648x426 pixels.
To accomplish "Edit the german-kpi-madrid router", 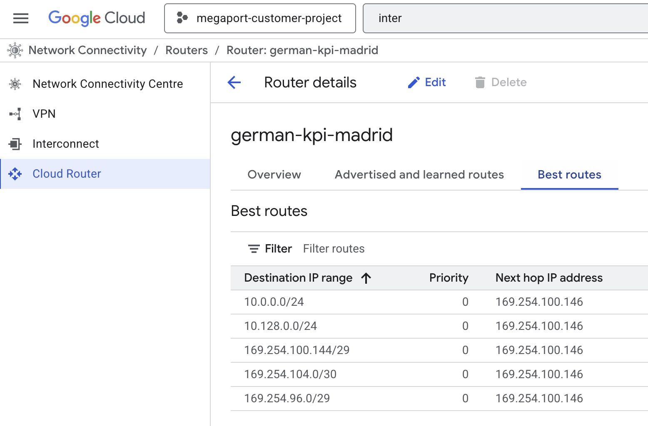I will 426,82.
